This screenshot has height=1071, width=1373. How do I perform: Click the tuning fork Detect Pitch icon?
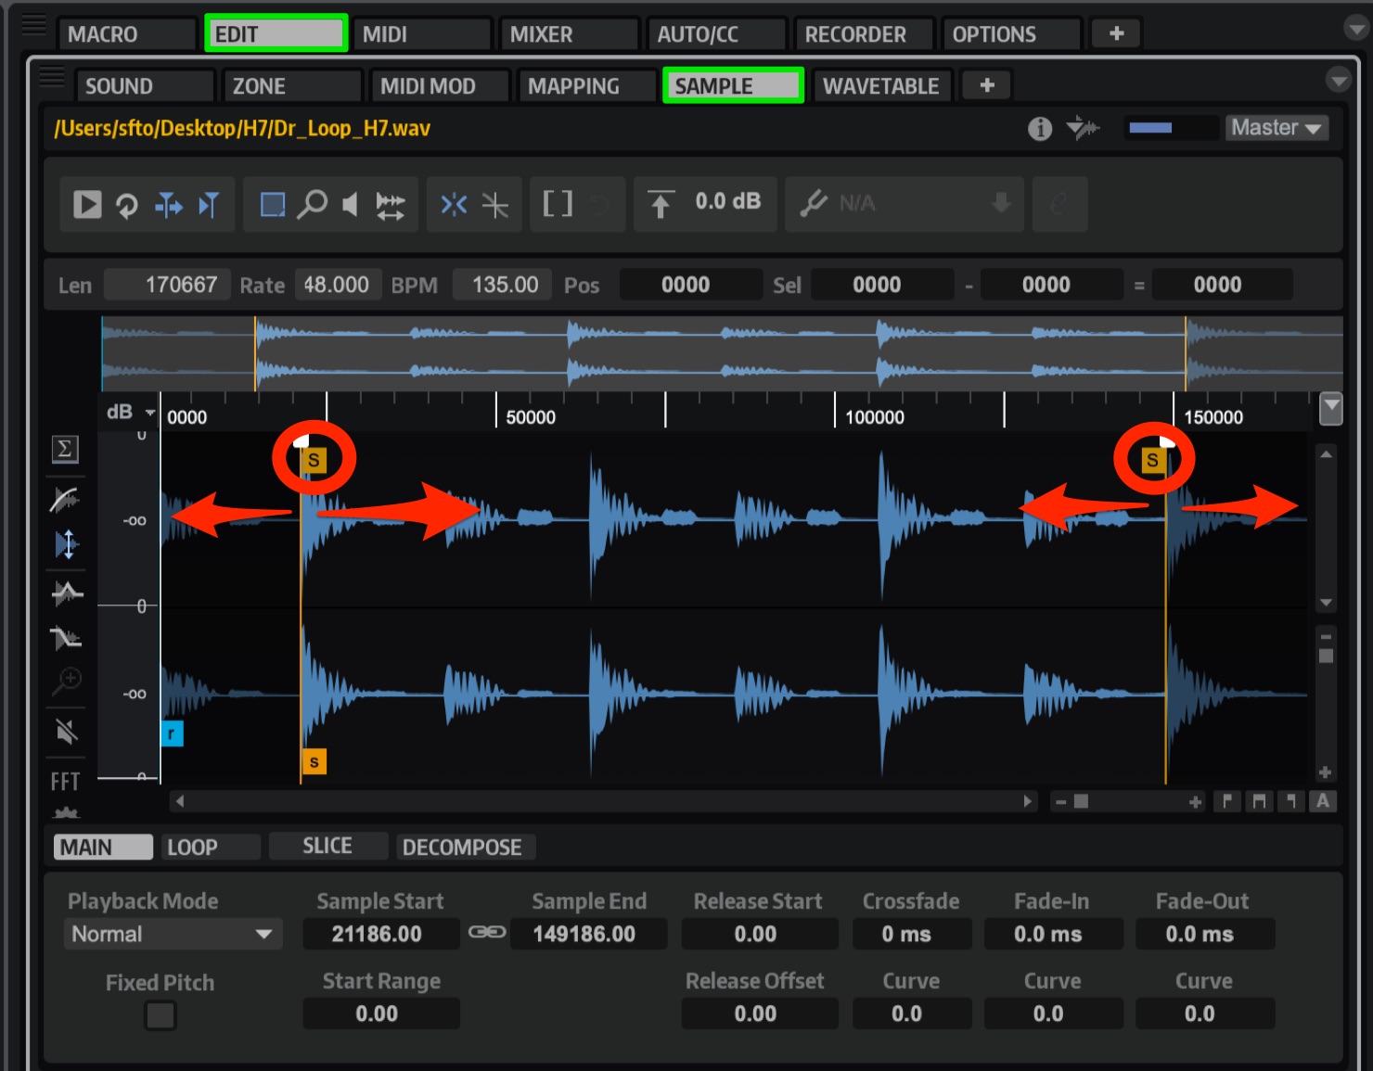point(813,203)
